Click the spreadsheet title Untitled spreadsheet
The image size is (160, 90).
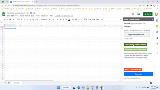(16, 13)
